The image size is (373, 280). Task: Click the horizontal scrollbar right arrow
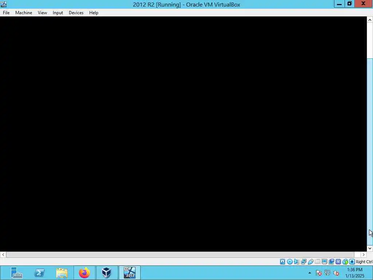pos(364,254)
